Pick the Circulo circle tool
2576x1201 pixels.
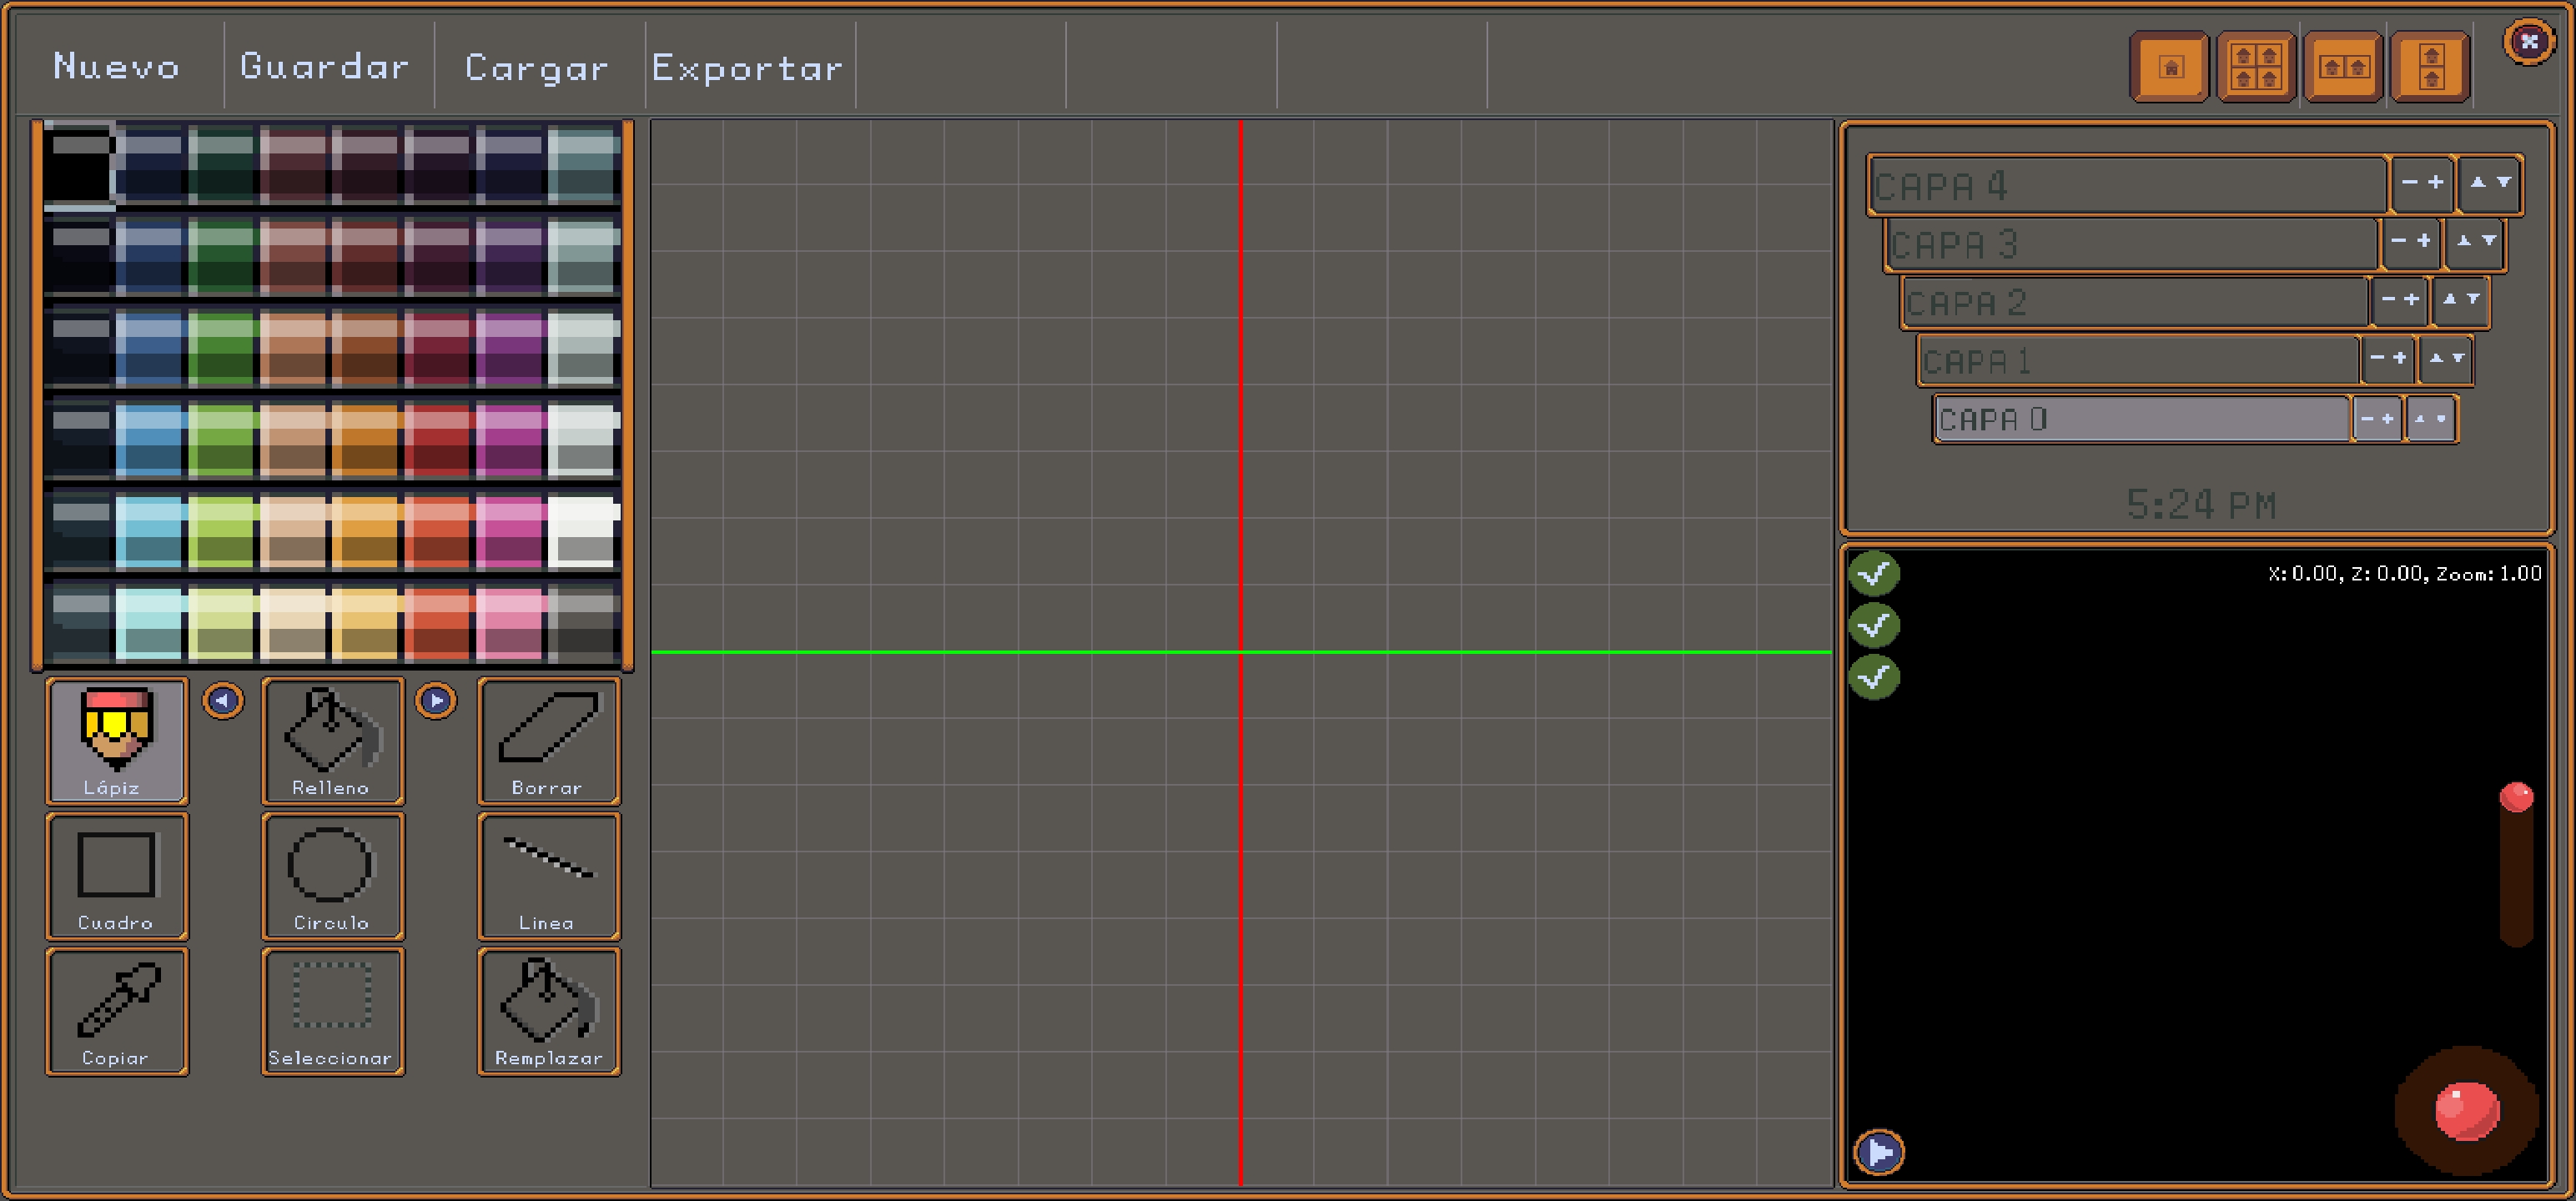pyautogui.click(x=332, y=875)
